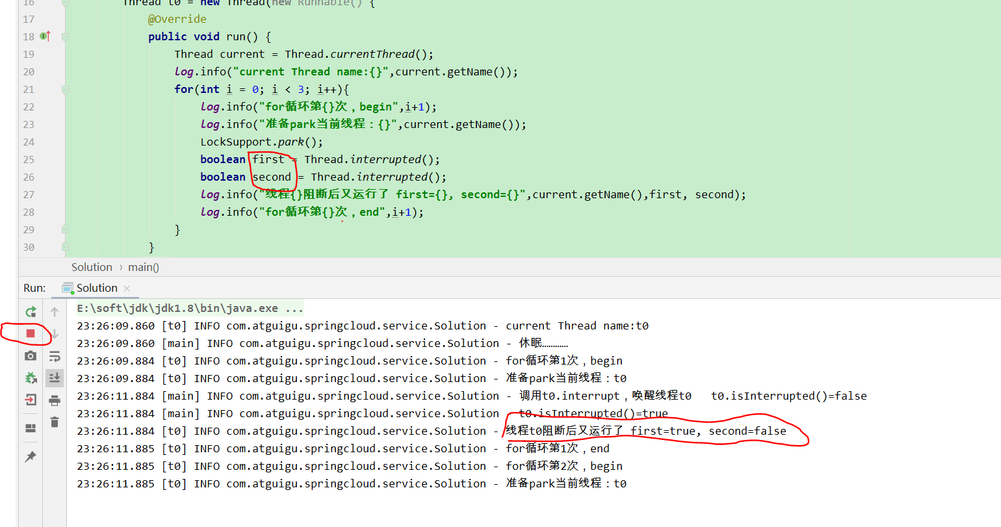Collapse the run() method fold arrow

click(64, 36)
